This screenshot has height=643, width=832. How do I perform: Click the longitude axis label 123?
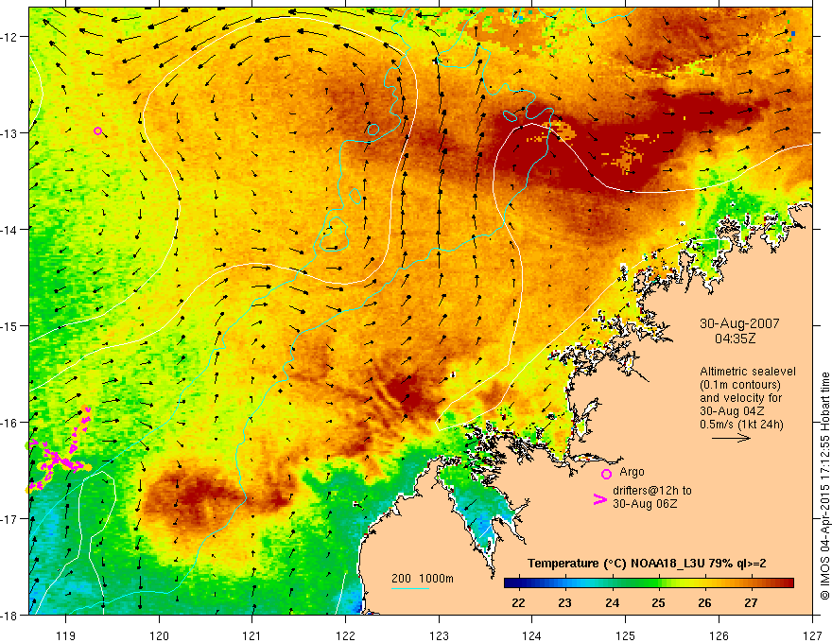pyautogui.click(x=439, y=635)
